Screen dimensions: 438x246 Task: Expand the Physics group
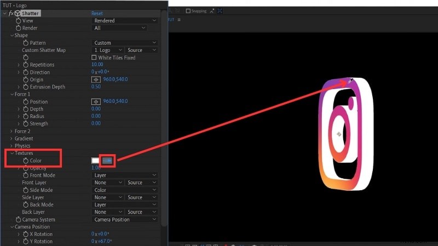click(x=11, y=145)
